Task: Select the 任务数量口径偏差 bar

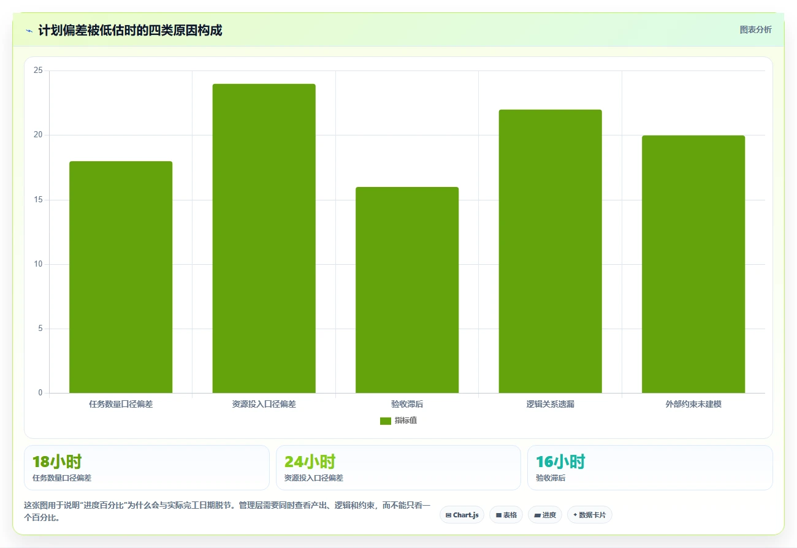Action: [121, 277]
